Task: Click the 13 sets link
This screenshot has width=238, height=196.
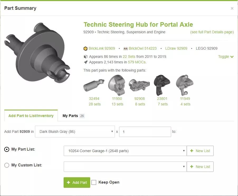Action: tap(117, 104)
